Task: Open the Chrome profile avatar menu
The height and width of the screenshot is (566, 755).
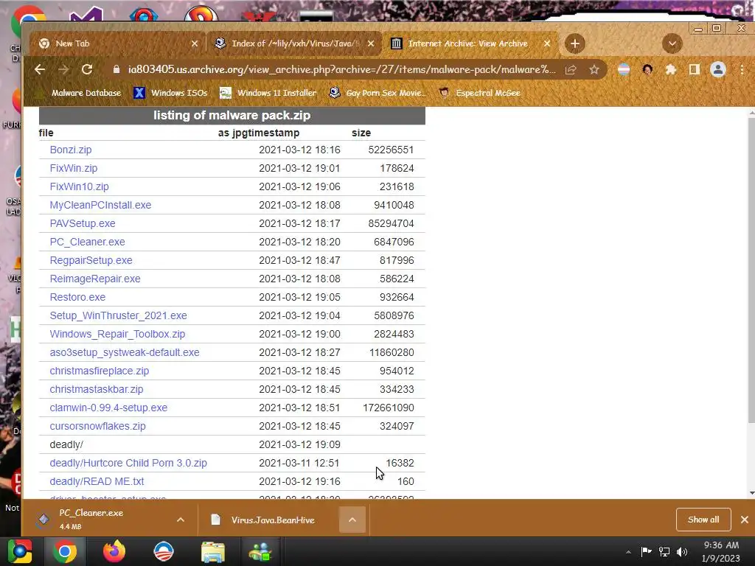Action: [x=718, y=69]
